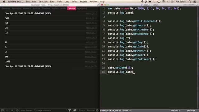
Task: Switch to the Resources tab in DevTools
Action: 16,8
